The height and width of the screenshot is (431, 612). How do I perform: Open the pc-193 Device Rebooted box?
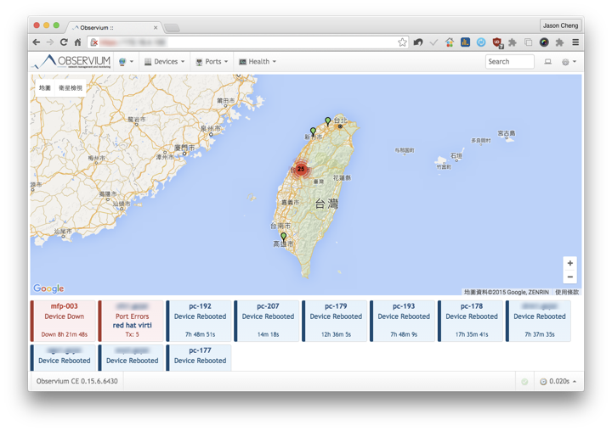click(x=403, y=321)
